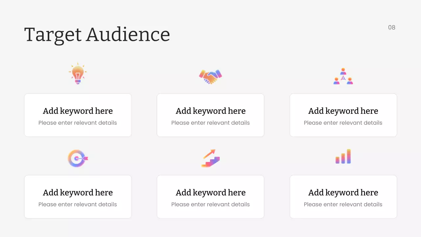421x237 pixels.
Task: Select the handshake icon
Action: click(210, 77)
